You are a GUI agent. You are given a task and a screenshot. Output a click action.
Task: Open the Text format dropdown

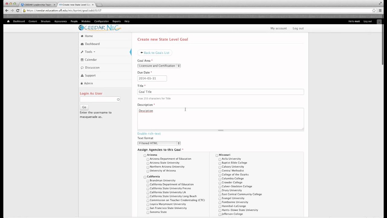coord(159,143)
